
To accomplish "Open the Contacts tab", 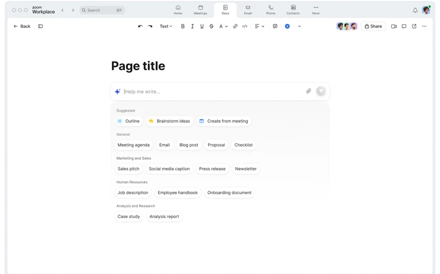I will pyautogui.click(x=293, y=10).
